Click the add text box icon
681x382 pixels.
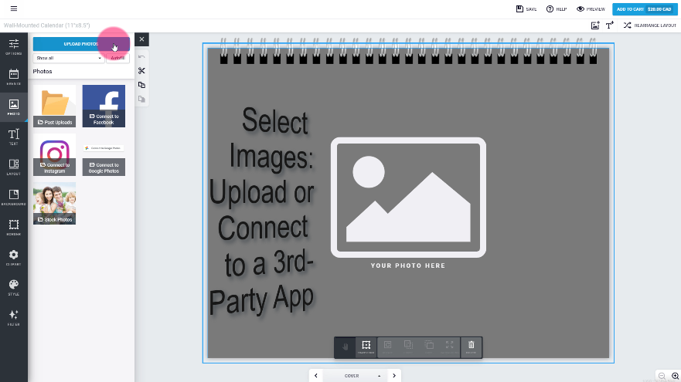point(610,25)
